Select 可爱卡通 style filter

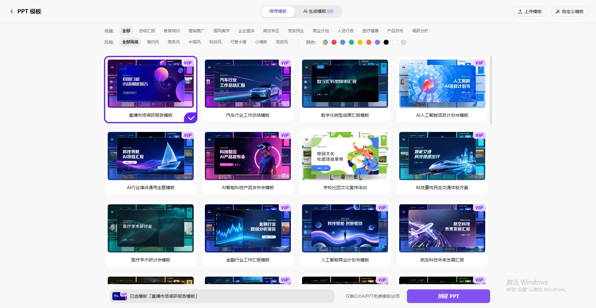pos(238,42)
